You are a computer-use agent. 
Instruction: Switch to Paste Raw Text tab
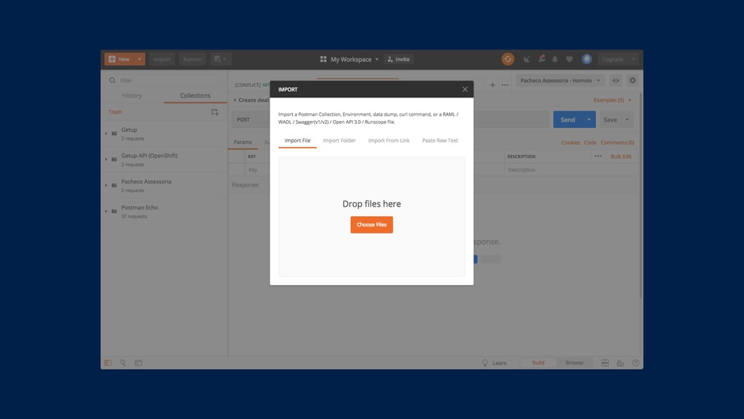[x=440, y=140]
